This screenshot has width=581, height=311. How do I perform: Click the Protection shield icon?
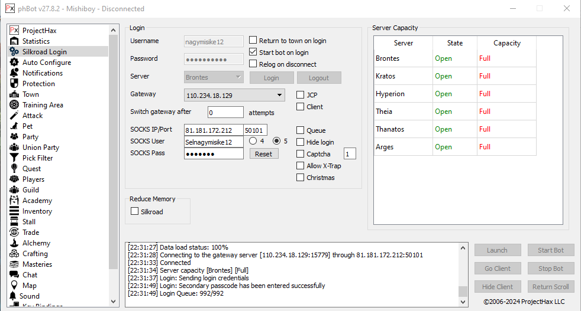coord(14,84)
